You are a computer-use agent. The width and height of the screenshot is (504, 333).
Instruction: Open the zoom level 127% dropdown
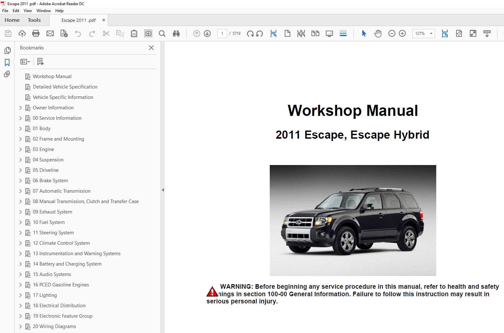click(x=431, y=34)
